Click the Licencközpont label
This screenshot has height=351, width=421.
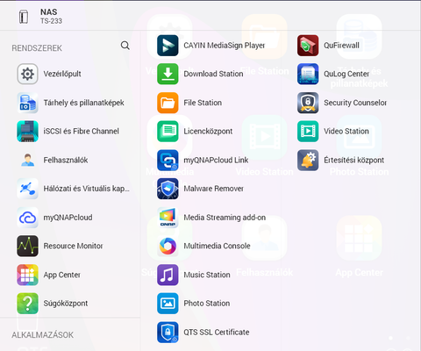coord(208,132)
